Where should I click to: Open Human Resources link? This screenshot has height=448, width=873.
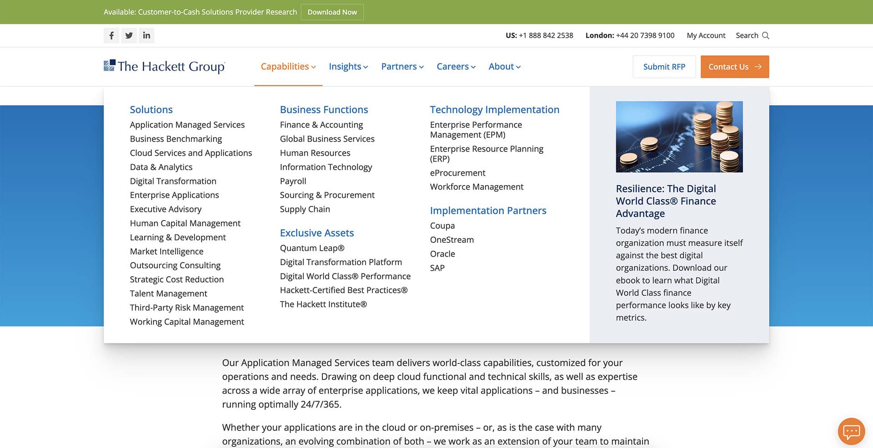click(x=315, y=153)
